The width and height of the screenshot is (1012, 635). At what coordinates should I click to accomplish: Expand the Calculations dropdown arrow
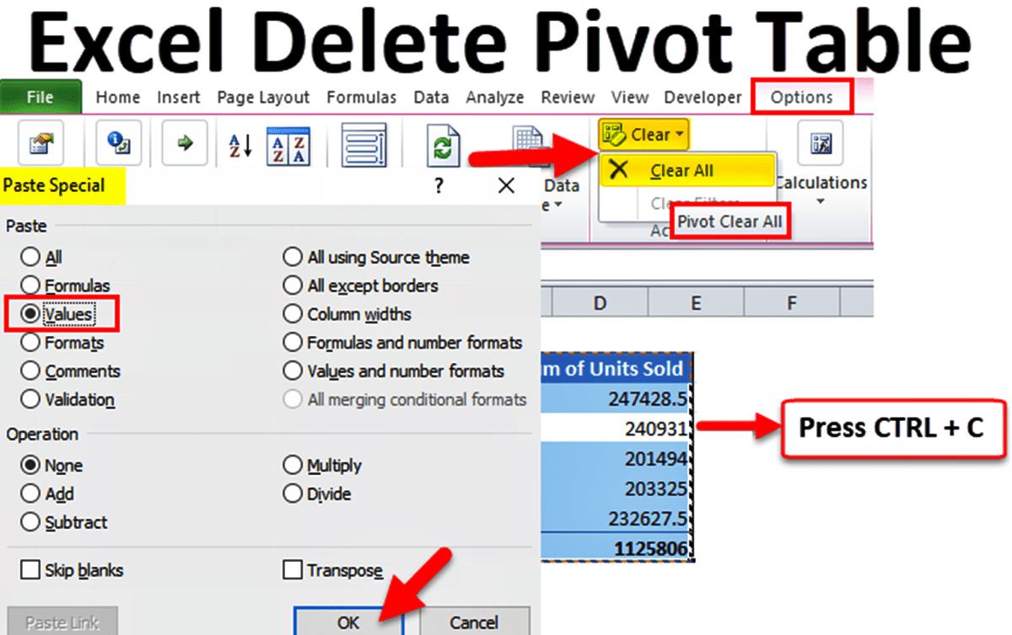point(821,200)
